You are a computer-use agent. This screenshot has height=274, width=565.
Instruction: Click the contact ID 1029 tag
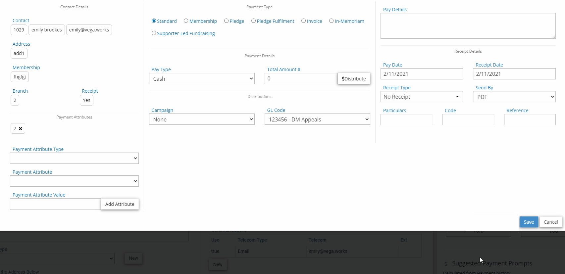pyautogui.click(x=19, y=30)
